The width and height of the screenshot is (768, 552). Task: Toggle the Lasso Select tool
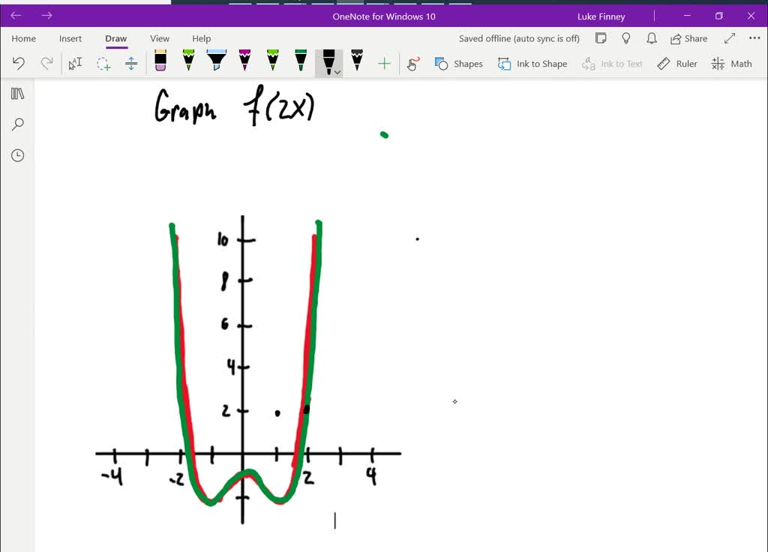click(103, 63)
